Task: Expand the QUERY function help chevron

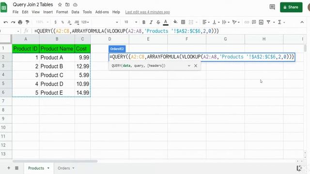Action: point(189,66)
